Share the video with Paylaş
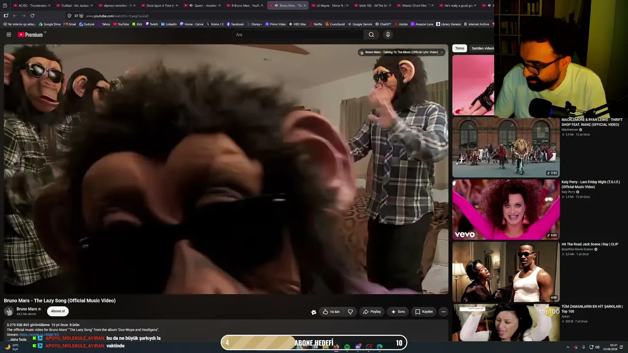 372,312
